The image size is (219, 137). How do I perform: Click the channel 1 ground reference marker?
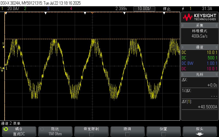(3, 68)
